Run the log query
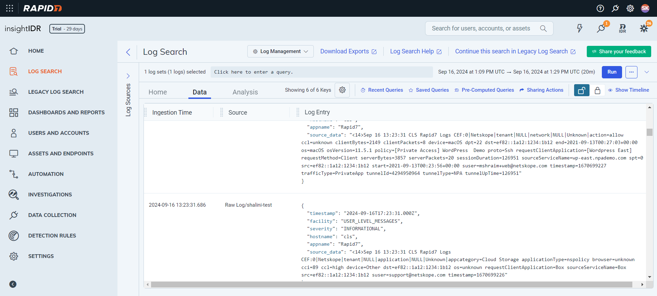657x296 pixels. point(612,72)
